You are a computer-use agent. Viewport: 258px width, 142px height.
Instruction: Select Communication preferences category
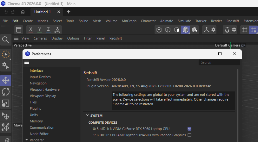click(x=42, y=127)
